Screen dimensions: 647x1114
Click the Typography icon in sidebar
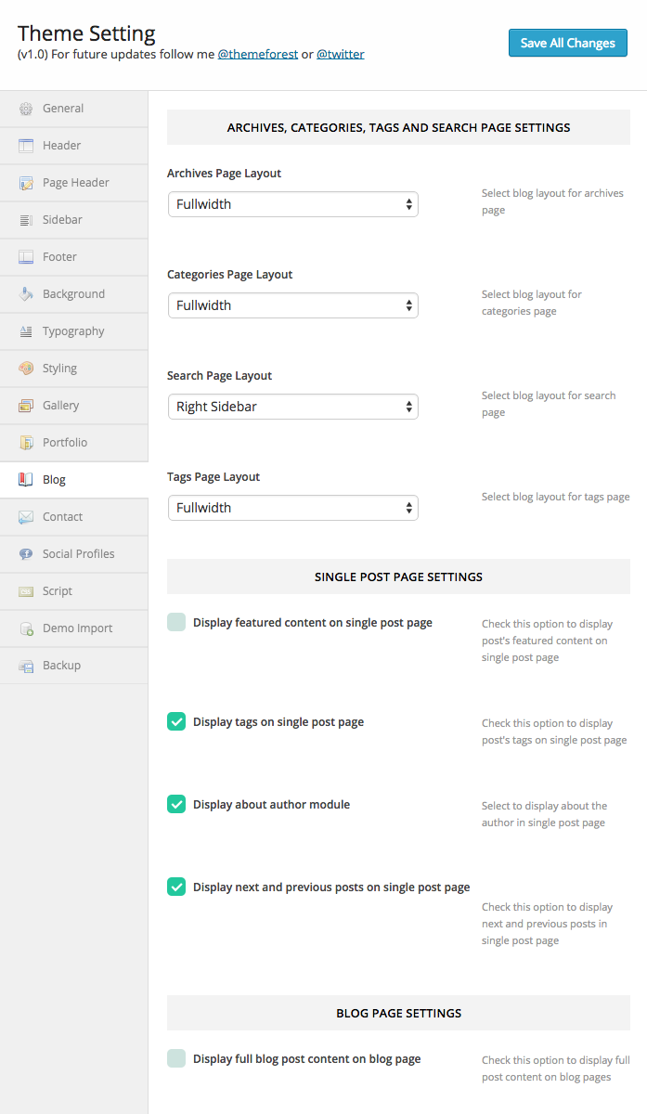[x=26, y=331]
